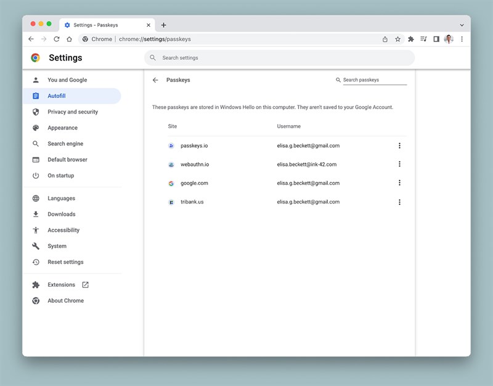
Task: Click the share icon in address bar
Action: tap(385, 39)
